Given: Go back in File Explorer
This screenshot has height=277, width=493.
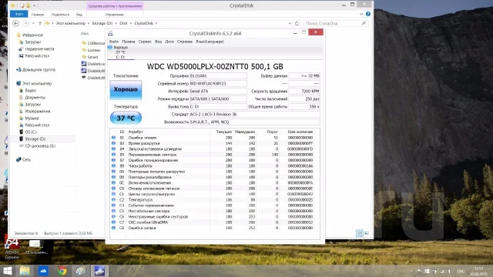Looking at the screenshot, I should [x=15, y=23].
